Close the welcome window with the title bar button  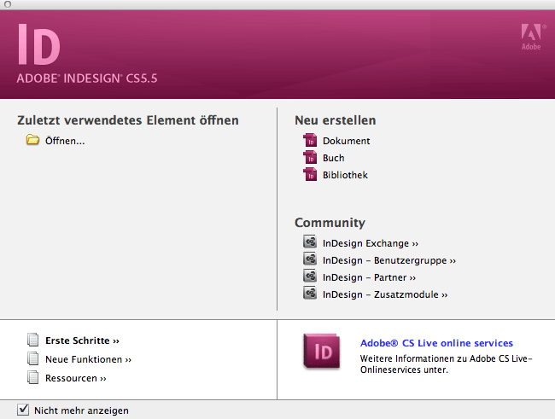(x=8, y=4)
